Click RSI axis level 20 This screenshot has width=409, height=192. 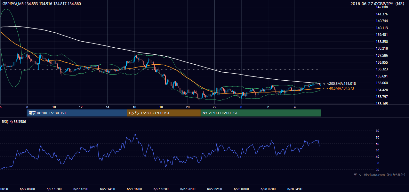(377, 170)
